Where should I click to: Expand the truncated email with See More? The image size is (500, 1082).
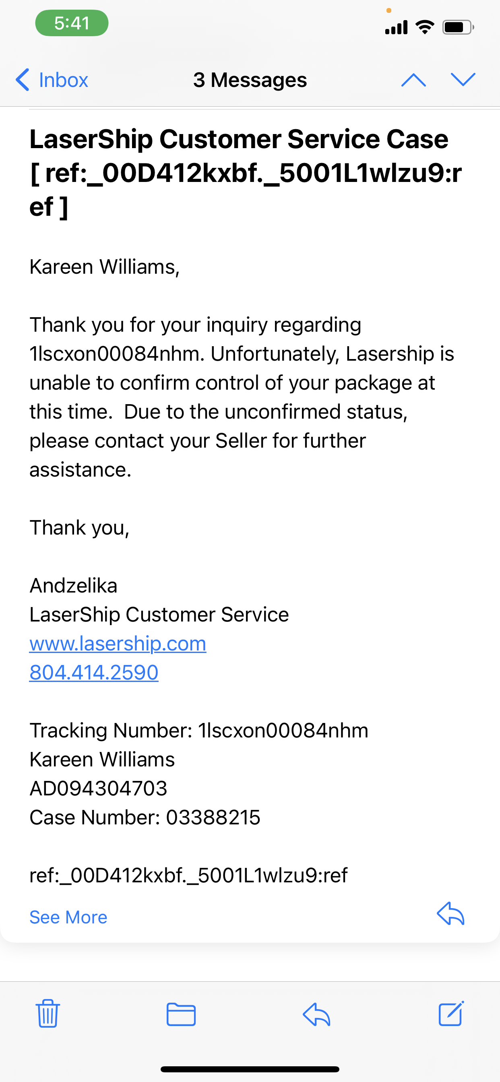click(x=68, y=917)
